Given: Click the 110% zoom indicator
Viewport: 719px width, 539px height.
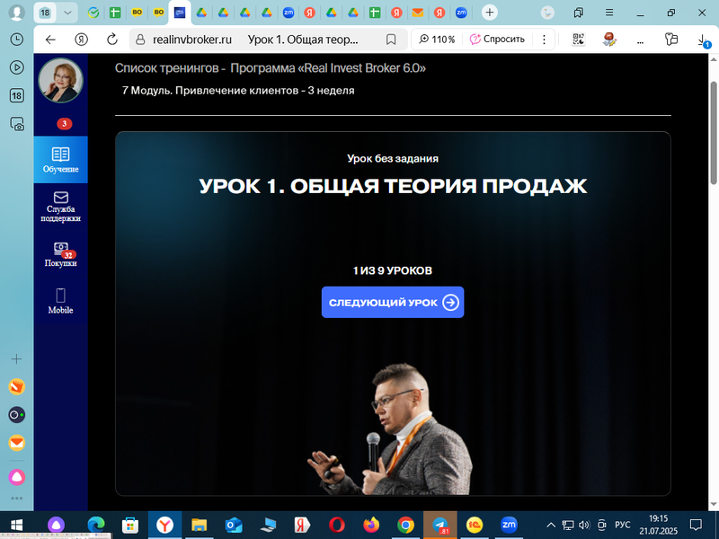Looking at the screenshot, I should click(x=436, y=40).
